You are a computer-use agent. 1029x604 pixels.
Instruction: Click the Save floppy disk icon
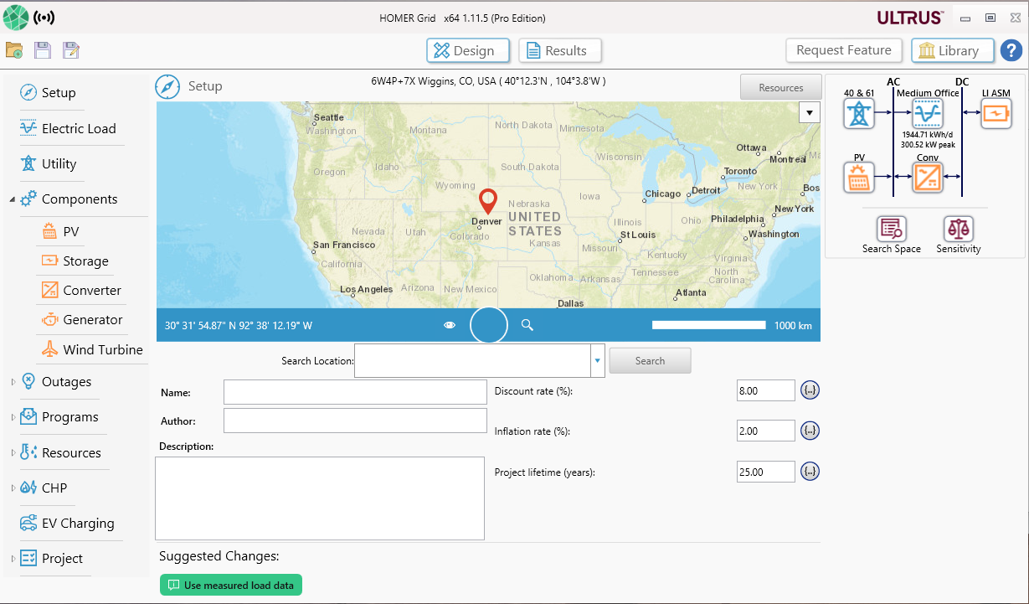pos(42,50)
